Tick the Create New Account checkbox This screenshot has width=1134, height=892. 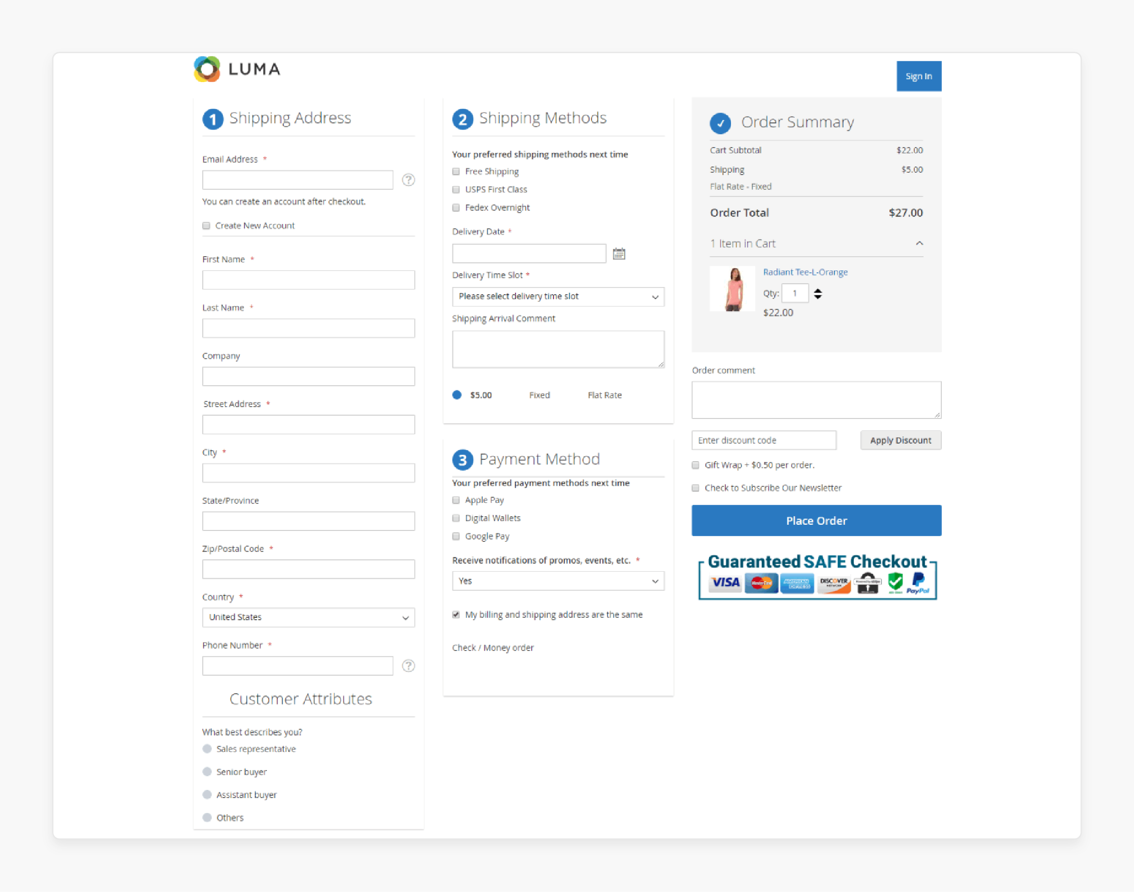206,226
